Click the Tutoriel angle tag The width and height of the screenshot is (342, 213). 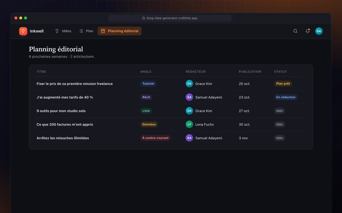(x=148, y=84)
